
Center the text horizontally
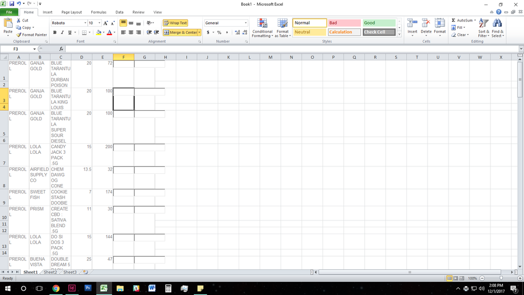131,33
